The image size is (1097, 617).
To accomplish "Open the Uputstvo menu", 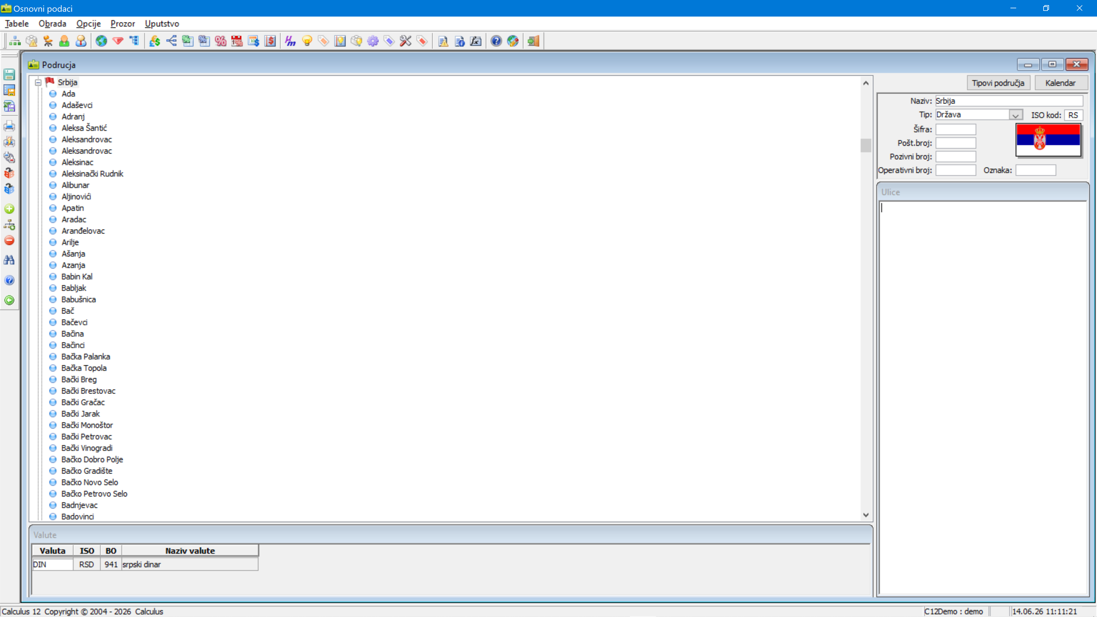I will (x=162, y=23).
